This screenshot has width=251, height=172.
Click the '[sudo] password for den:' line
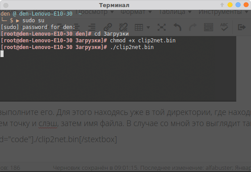pyautogui.click(x=38, y=27)
